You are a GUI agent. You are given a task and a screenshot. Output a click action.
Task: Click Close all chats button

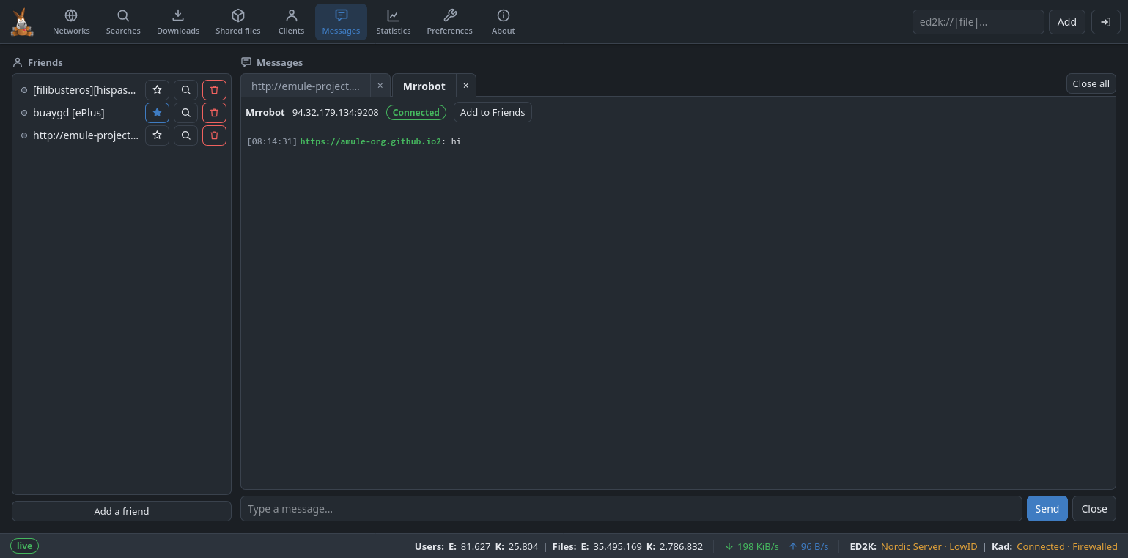pos(1091,83)
